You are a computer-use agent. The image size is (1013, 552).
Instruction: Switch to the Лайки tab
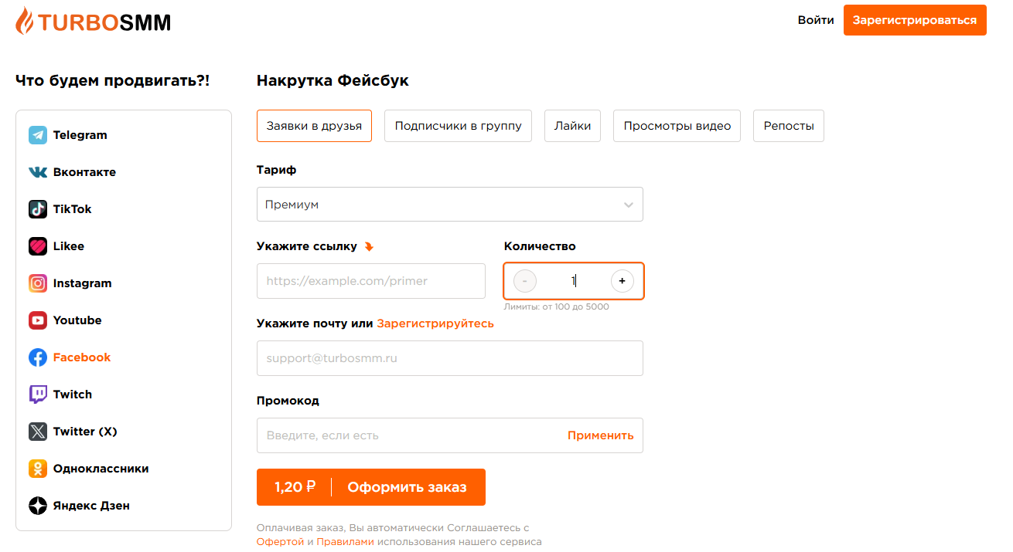[x=572, y=126]
